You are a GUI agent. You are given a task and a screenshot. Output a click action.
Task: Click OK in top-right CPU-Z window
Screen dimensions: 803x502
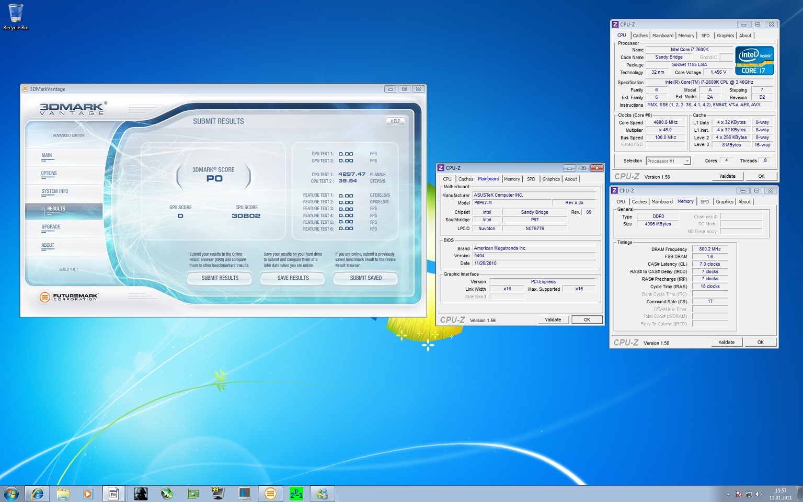click(x=761, y=176)
